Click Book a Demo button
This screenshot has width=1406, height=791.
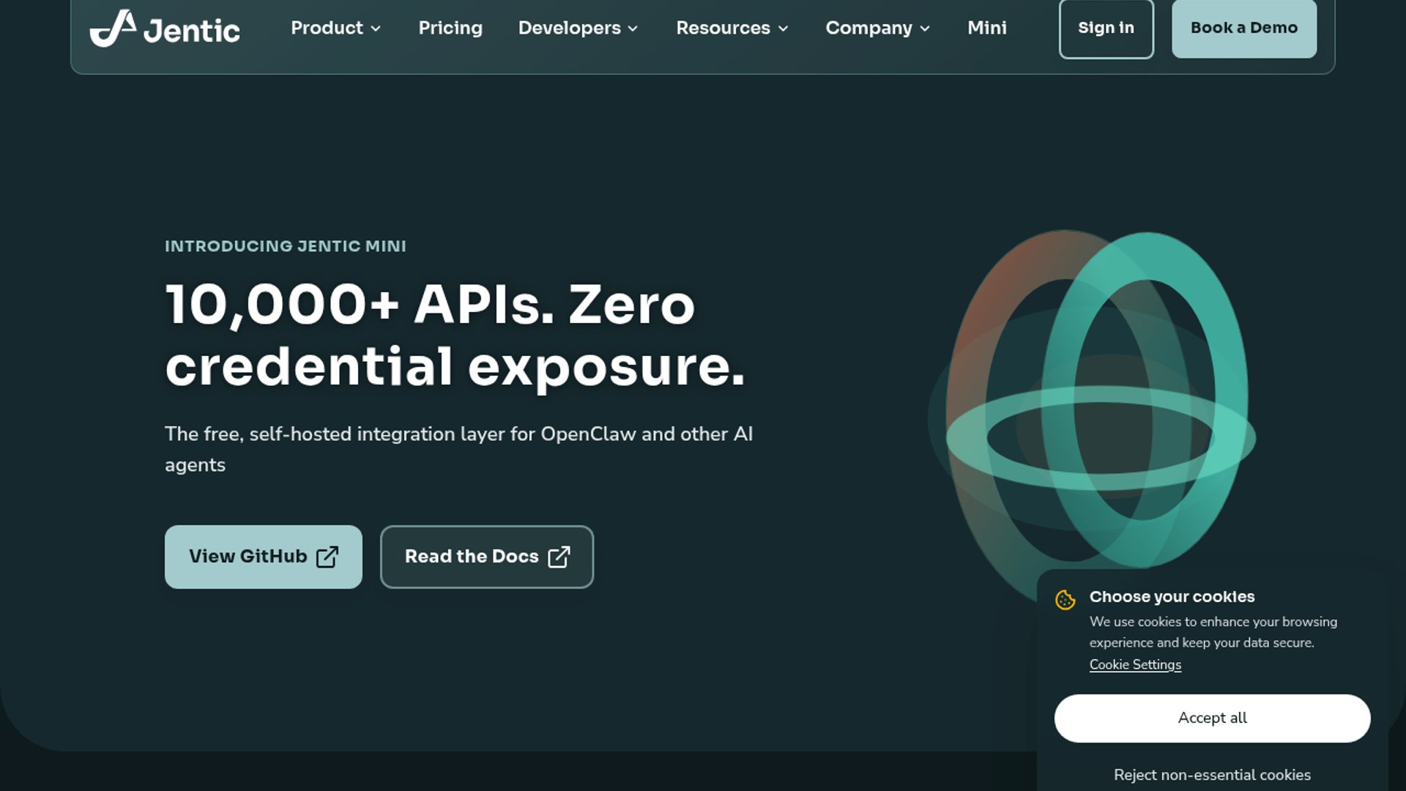click(x=1243, y=28)
